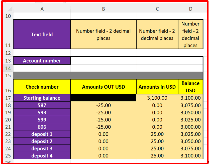Click column B 'Number field - 2 decimal places' cell
The image size is (209, 164).
click(103, 34)
